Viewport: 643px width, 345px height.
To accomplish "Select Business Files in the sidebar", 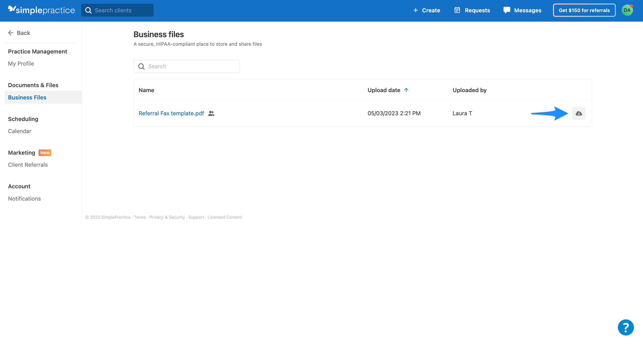I will (x=43, y=97).
